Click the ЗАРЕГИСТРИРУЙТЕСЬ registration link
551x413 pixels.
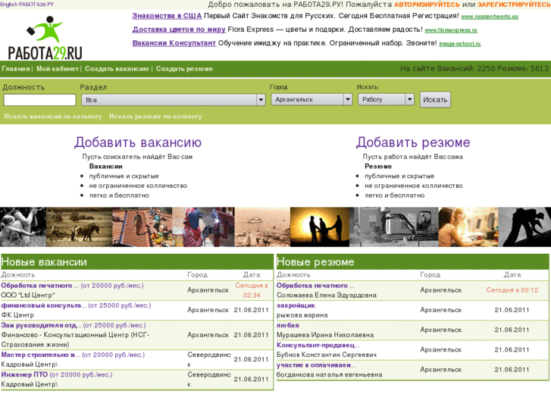514,5
